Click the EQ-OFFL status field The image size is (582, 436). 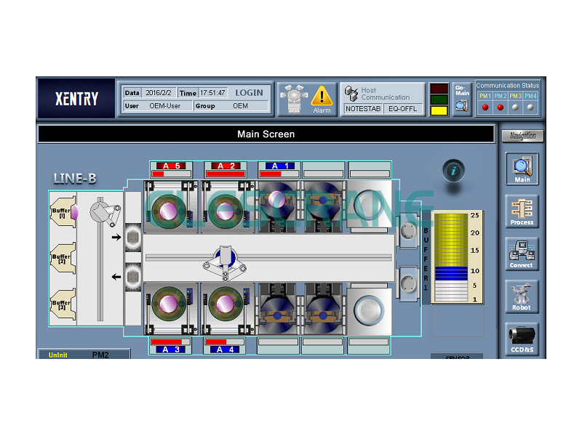(403, 108)
